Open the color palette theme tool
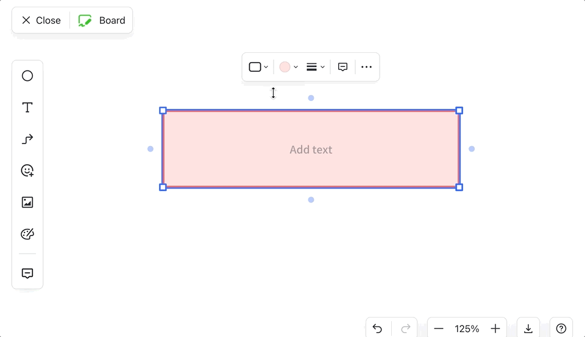The image size is (585, 337). click(27, 234)
